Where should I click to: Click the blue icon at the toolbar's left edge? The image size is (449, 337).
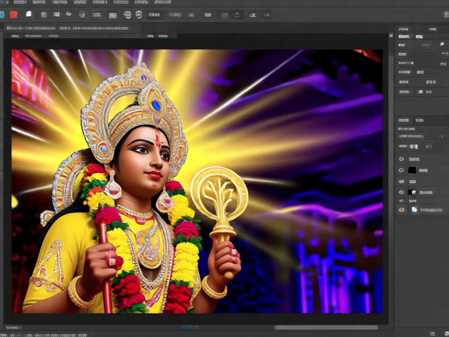click(2, 14)
